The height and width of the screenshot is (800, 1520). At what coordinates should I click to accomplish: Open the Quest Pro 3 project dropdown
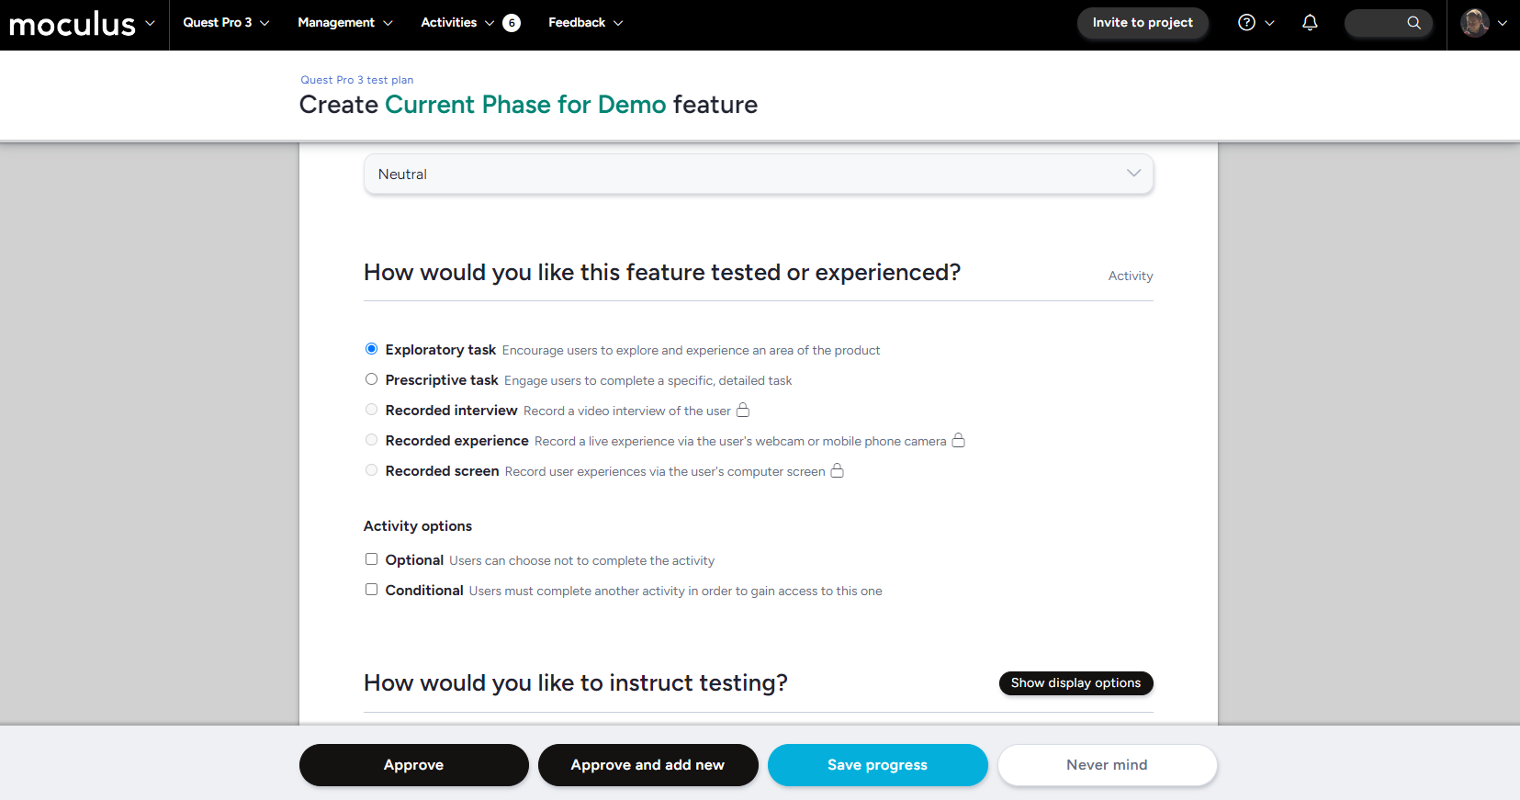[x=226, y=23]
